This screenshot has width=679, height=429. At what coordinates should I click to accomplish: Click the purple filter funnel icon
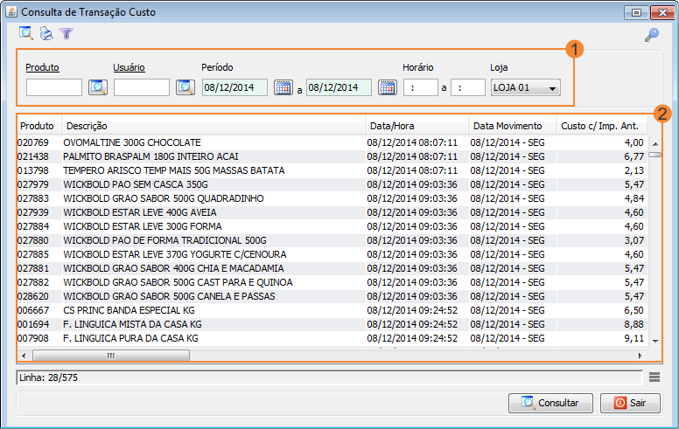coord(66,34)
